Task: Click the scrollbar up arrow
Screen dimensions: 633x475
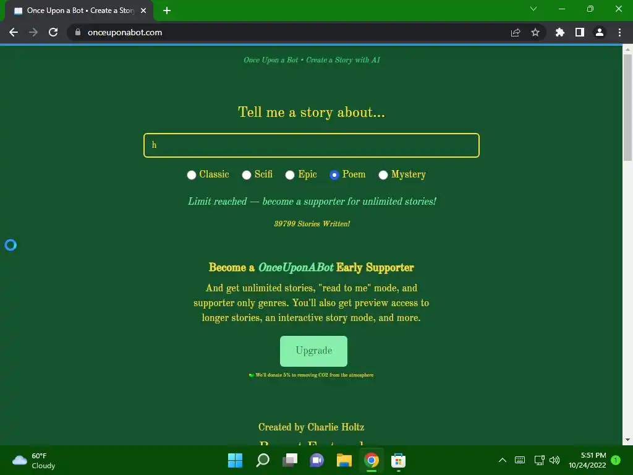Action: [x=627, y=49]
